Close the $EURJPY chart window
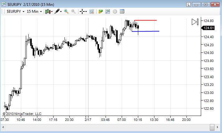 [215, 5]
